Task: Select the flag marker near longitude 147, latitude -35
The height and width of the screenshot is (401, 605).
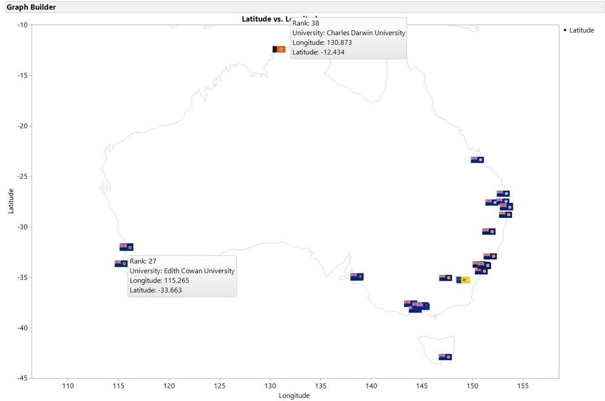Action: coord(445,278)
